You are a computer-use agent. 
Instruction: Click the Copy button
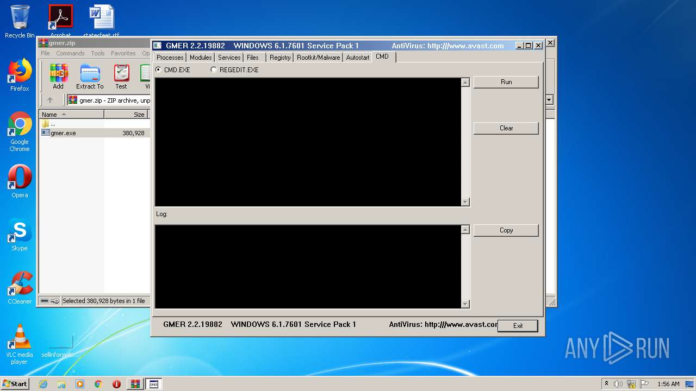(506, 230)
